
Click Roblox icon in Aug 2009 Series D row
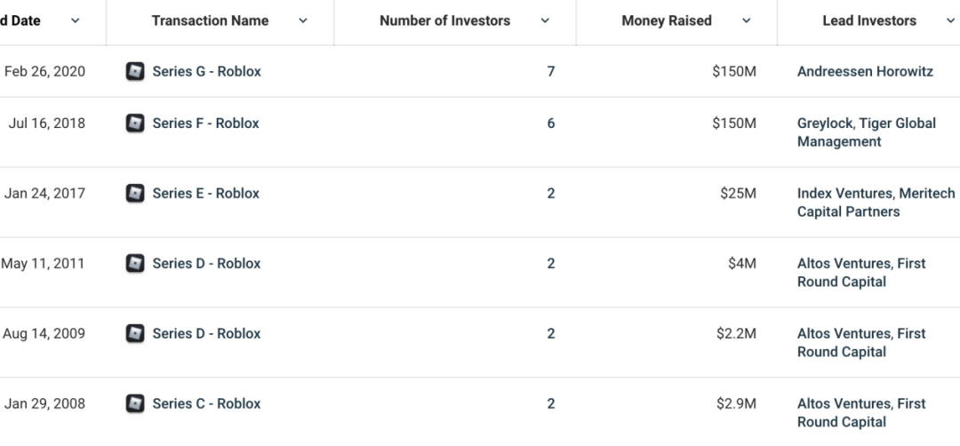[135, 334]
